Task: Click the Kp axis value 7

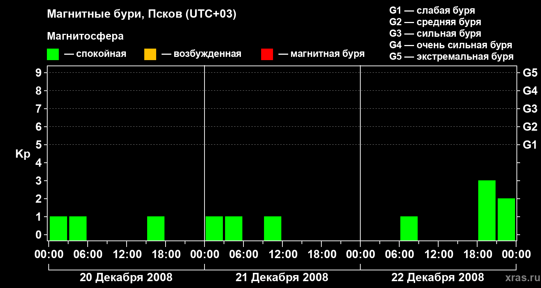Action: click(39, 109)
